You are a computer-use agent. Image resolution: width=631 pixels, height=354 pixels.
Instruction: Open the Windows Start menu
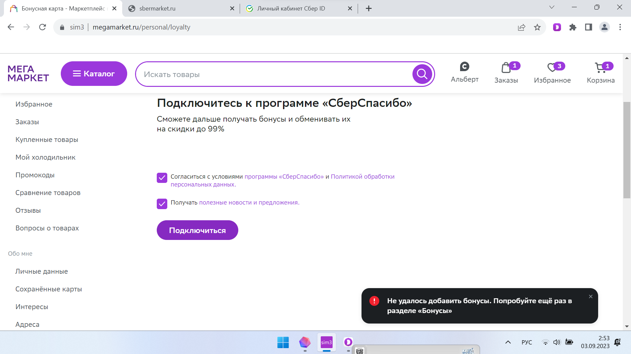[x=283, y=343]
